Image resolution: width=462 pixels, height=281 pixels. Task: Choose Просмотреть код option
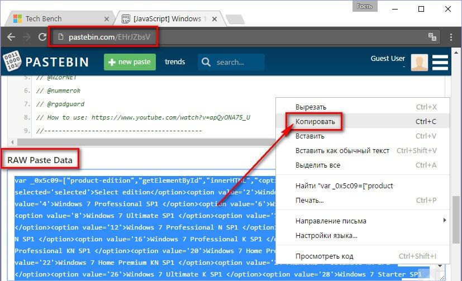click(363, 256)
